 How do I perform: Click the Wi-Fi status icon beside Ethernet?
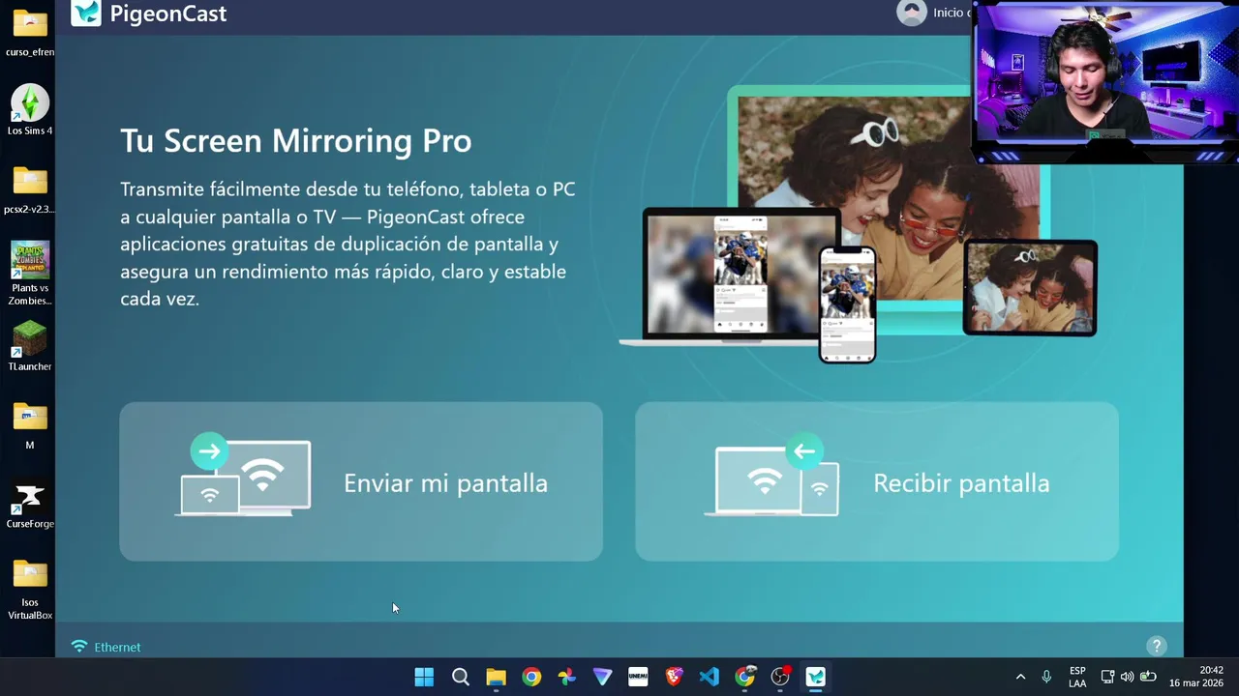pos(79,647)
